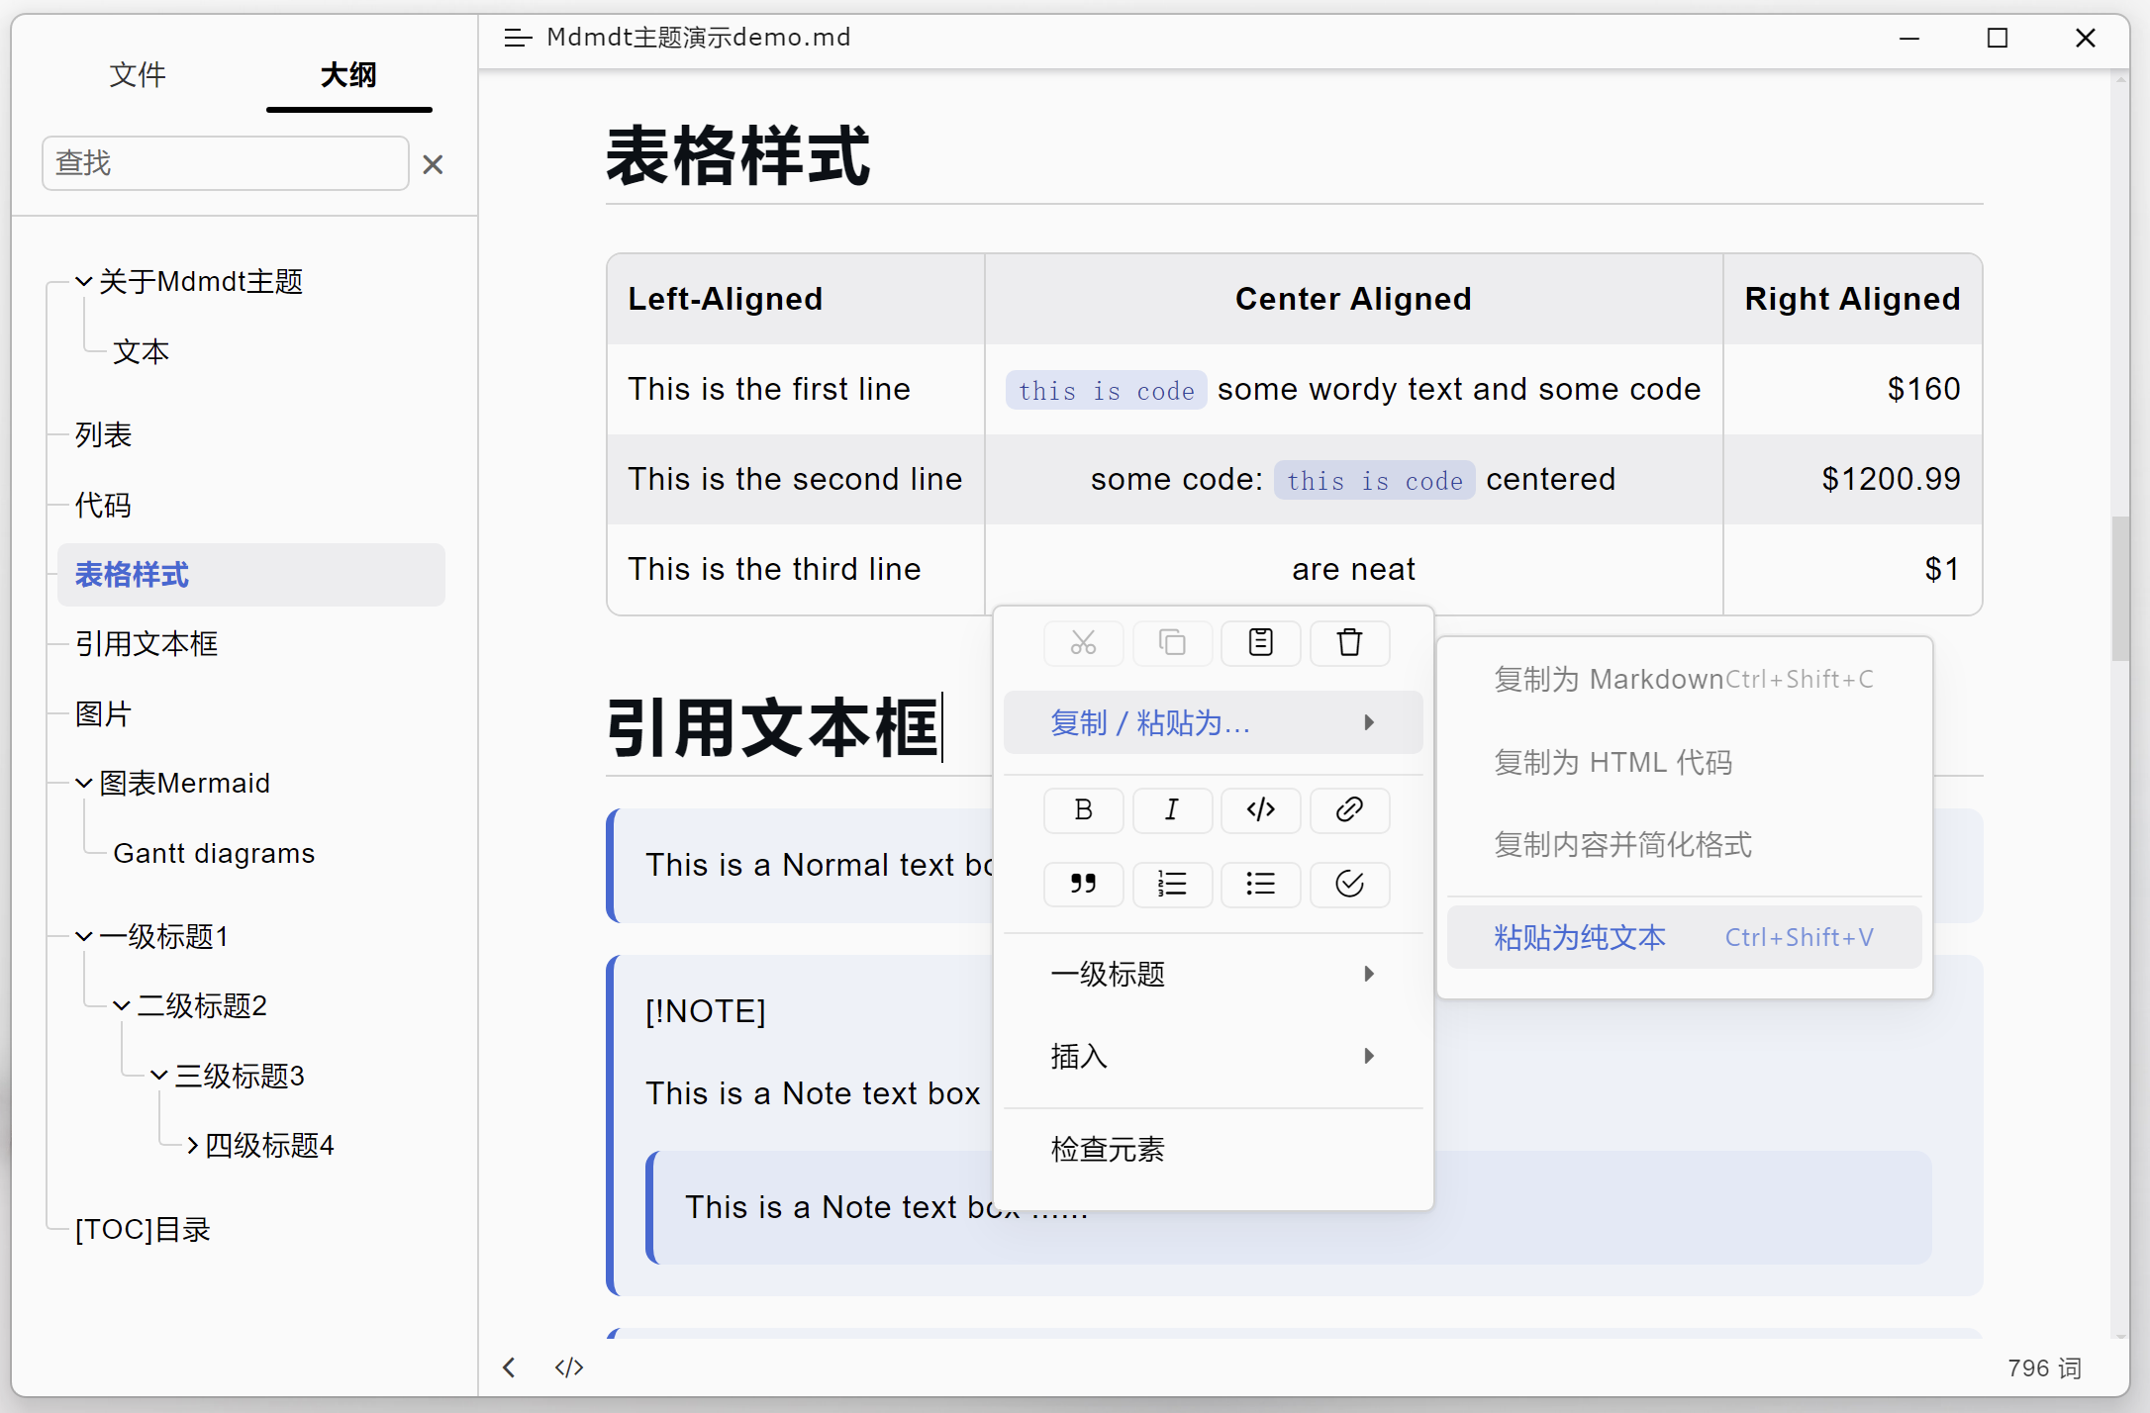Viewport: 2150px width, 1413px height.
Task: Click the [!NOTE] text line
Action: click(706, 1011)
